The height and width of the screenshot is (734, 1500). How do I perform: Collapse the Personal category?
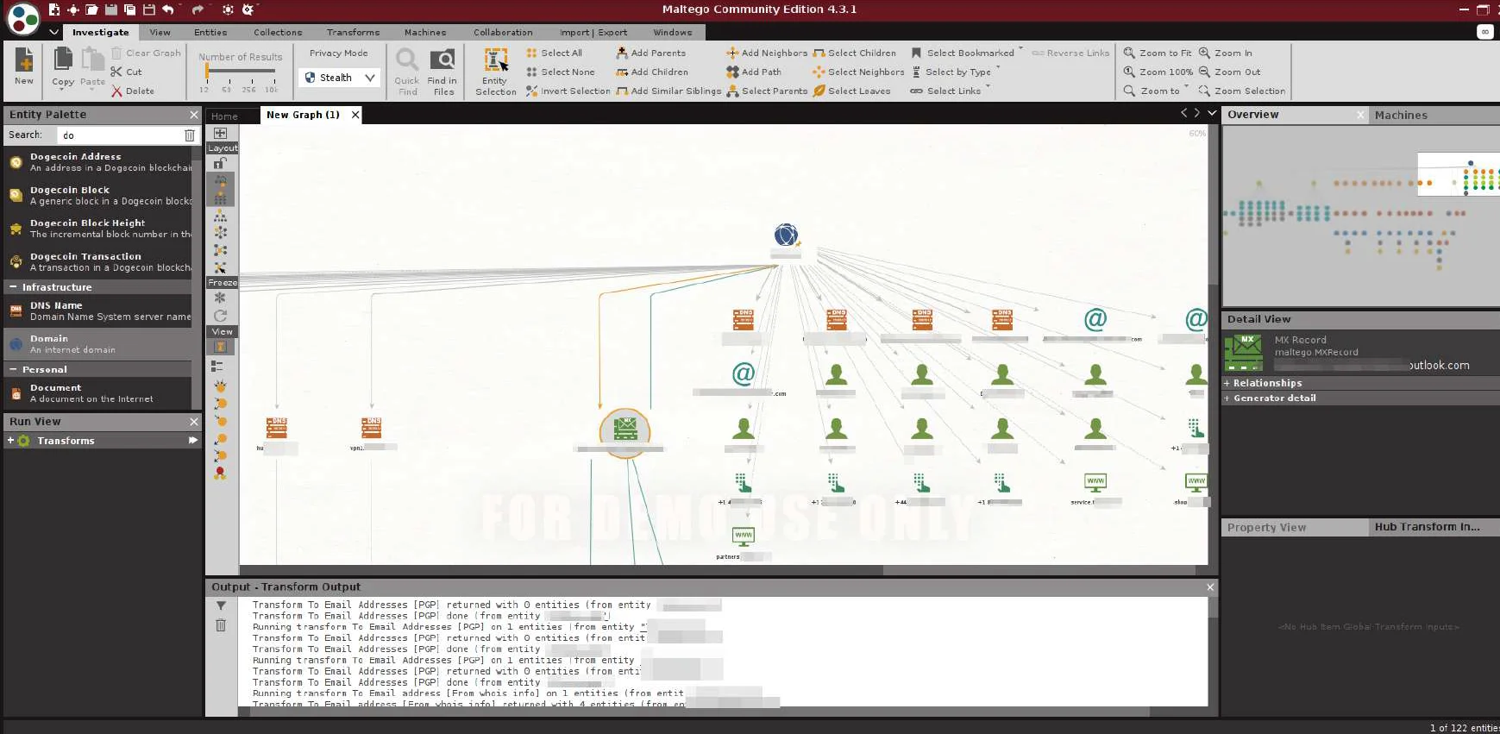click(x=14, y=369)
